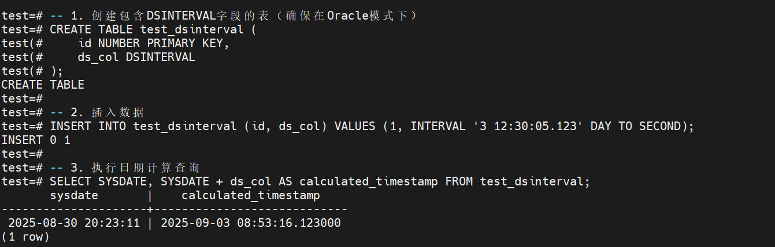775x247 pixels.
Task: Click the empty prompt below INSERT 0 1
Action: pyautogui.click(x=22, y=154)
